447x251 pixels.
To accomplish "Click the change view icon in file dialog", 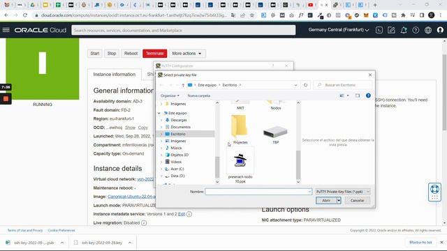I will [342, 96].
